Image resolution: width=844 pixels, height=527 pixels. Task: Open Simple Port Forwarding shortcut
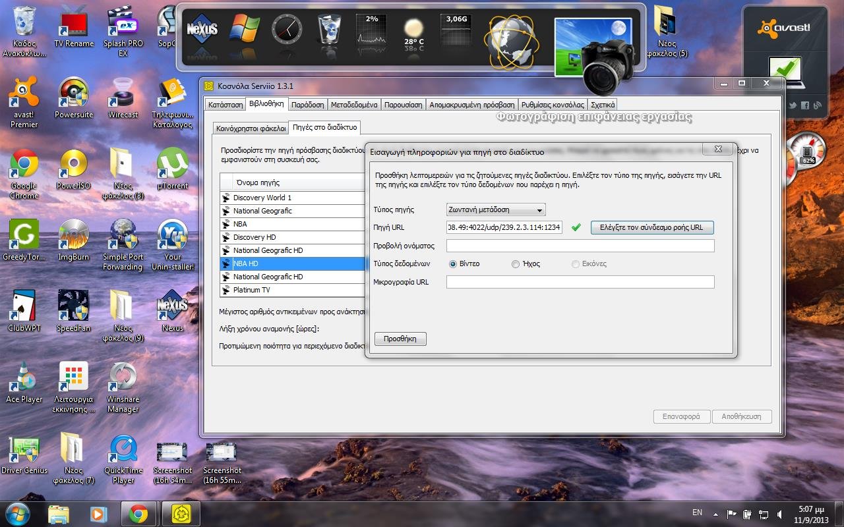pos(123,244)
